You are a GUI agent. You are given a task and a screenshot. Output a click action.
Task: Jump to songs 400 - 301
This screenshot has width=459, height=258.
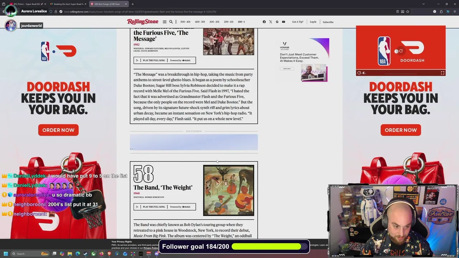200,22
